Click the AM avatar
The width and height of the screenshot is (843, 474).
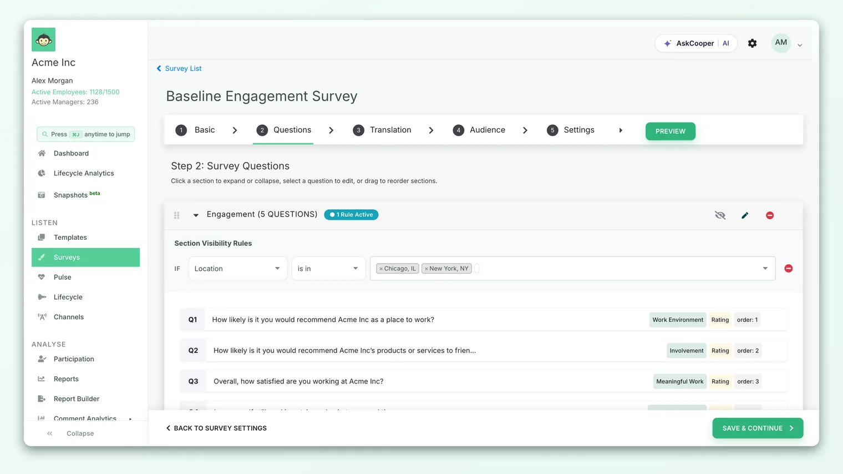781,43
